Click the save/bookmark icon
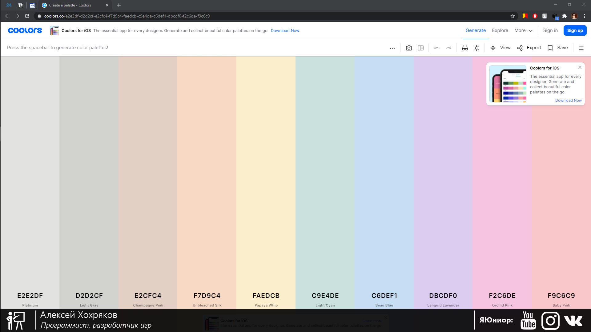The width and height of the screenshot is (591, 332). 550,47
